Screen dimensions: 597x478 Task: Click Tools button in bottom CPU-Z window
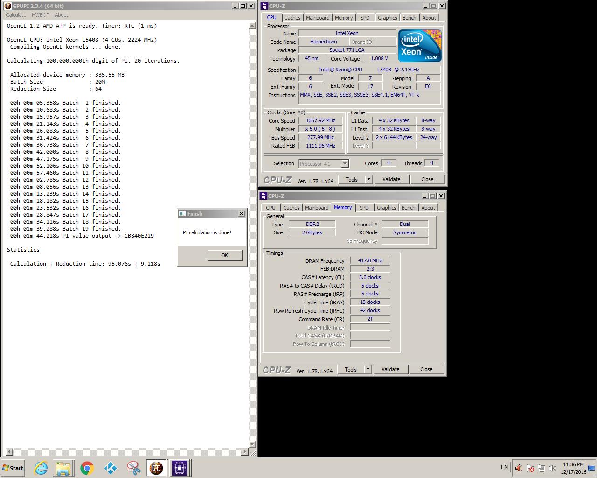point(351,369)
